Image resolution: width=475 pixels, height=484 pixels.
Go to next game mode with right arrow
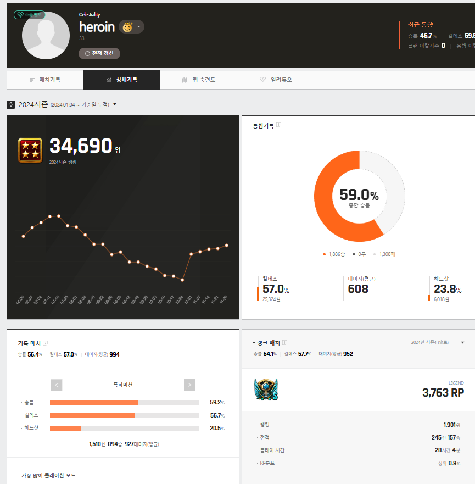coord(189,385)
